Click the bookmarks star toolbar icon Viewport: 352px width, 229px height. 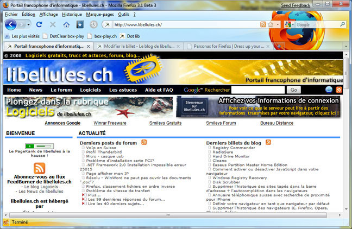(80, 24)
